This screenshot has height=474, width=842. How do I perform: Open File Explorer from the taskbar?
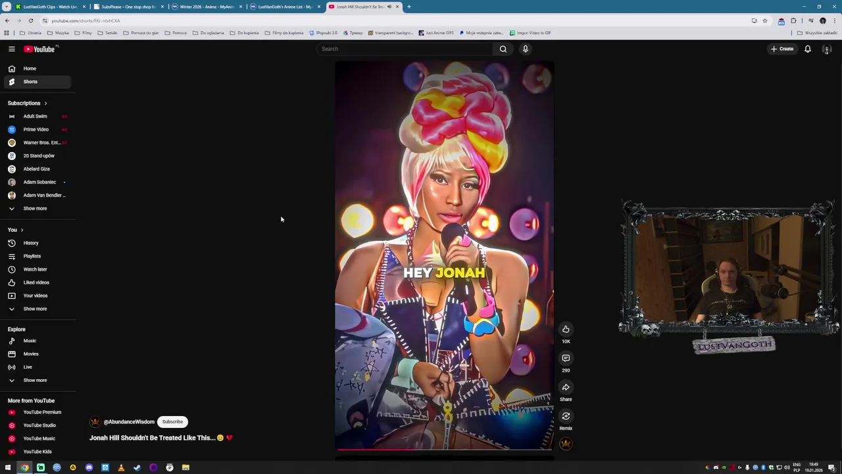186,467
